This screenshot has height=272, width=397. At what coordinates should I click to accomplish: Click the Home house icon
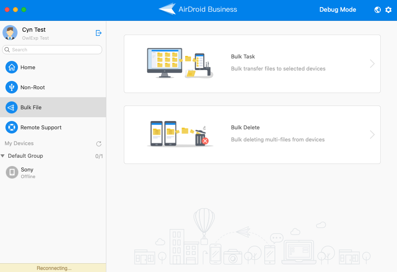click(x=12, y=67)
